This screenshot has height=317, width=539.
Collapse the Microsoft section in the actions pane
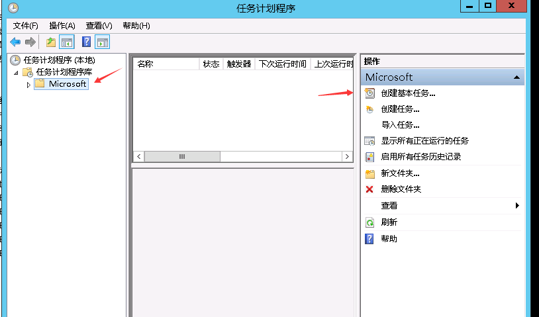(516, 77)
